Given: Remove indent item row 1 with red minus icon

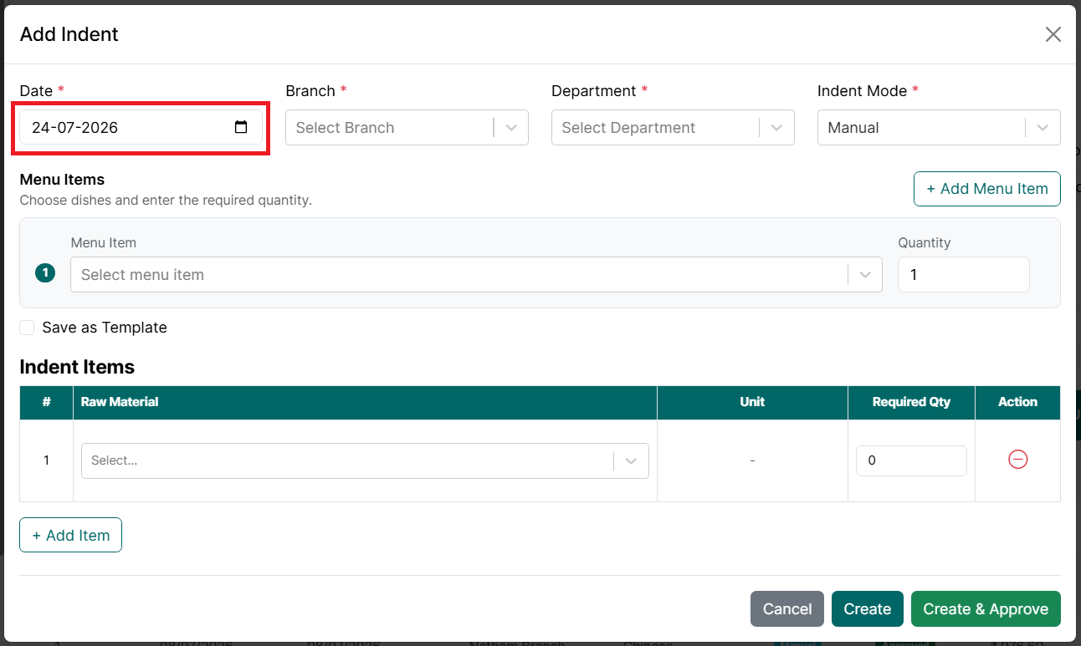Looking at the screenshot, I should point(1017,460).
